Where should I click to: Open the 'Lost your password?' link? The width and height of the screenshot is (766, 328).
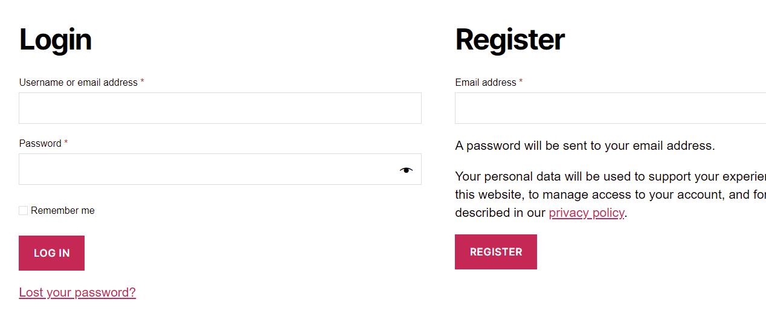[x=77, y=292]
